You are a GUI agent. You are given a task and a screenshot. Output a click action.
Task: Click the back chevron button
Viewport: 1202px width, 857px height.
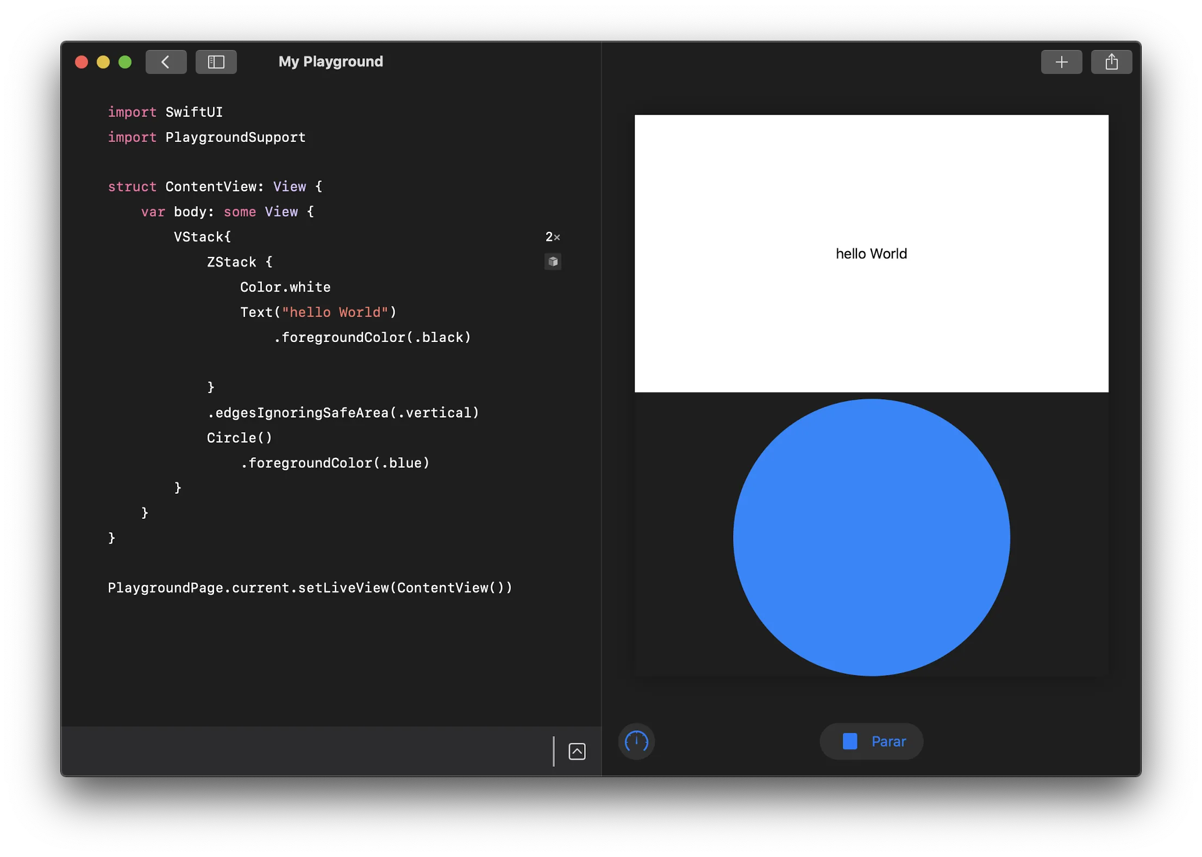pyautogui.click(x=166, y=62)
